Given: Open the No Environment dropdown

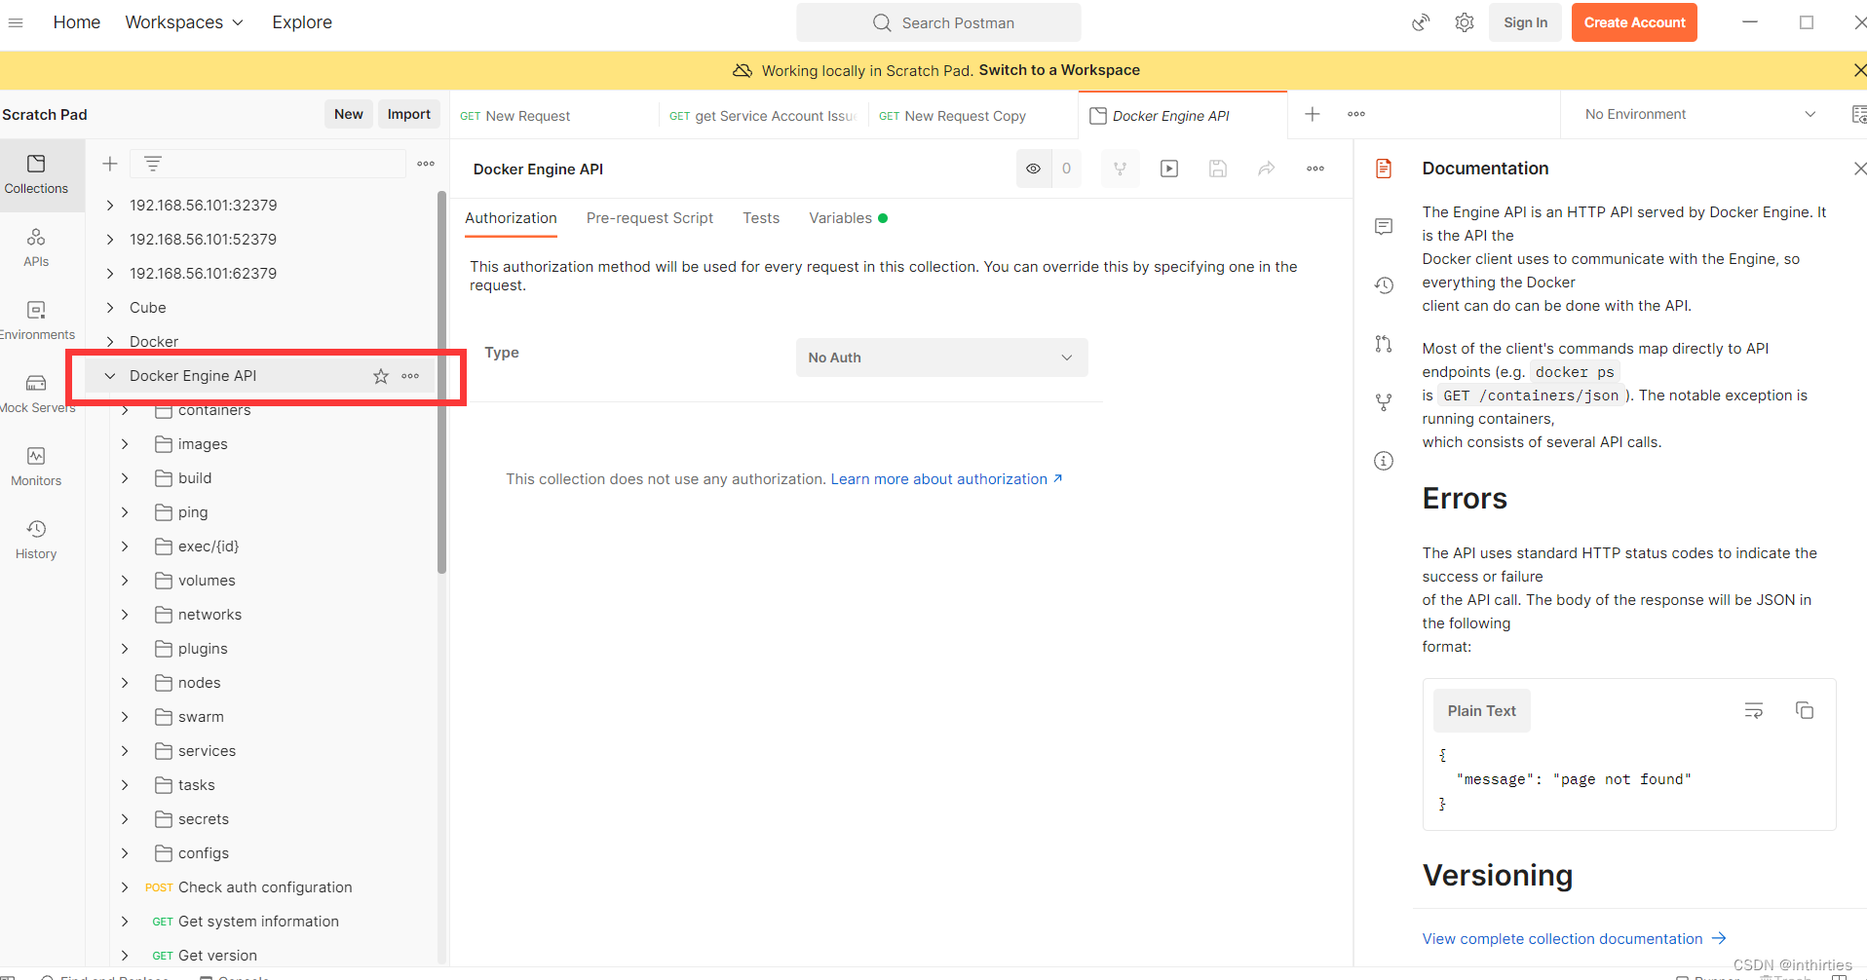Looking at the screenshot, I should [x=1700, y=114].
